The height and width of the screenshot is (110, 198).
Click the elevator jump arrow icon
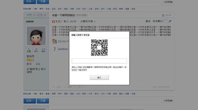[x=170, y=21]
